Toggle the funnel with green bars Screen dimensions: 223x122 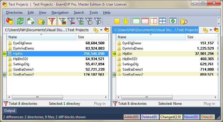coord(80,21)
